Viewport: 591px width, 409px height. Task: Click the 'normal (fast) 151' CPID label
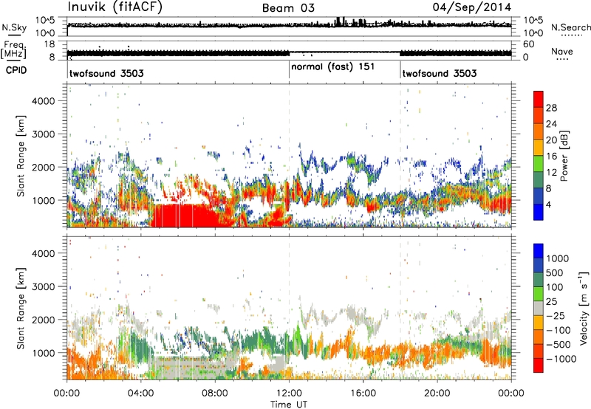[x=333, y=67]
